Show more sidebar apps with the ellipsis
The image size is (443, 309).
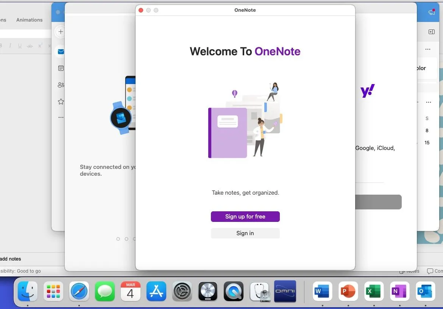pyautogui.click(x=61, y=117)
